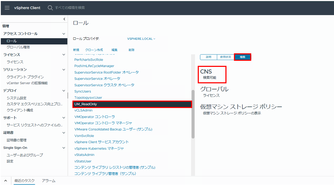Screen dimensions: 334x194
Task: Click the vSphere Client title
Action: (27, 8)
